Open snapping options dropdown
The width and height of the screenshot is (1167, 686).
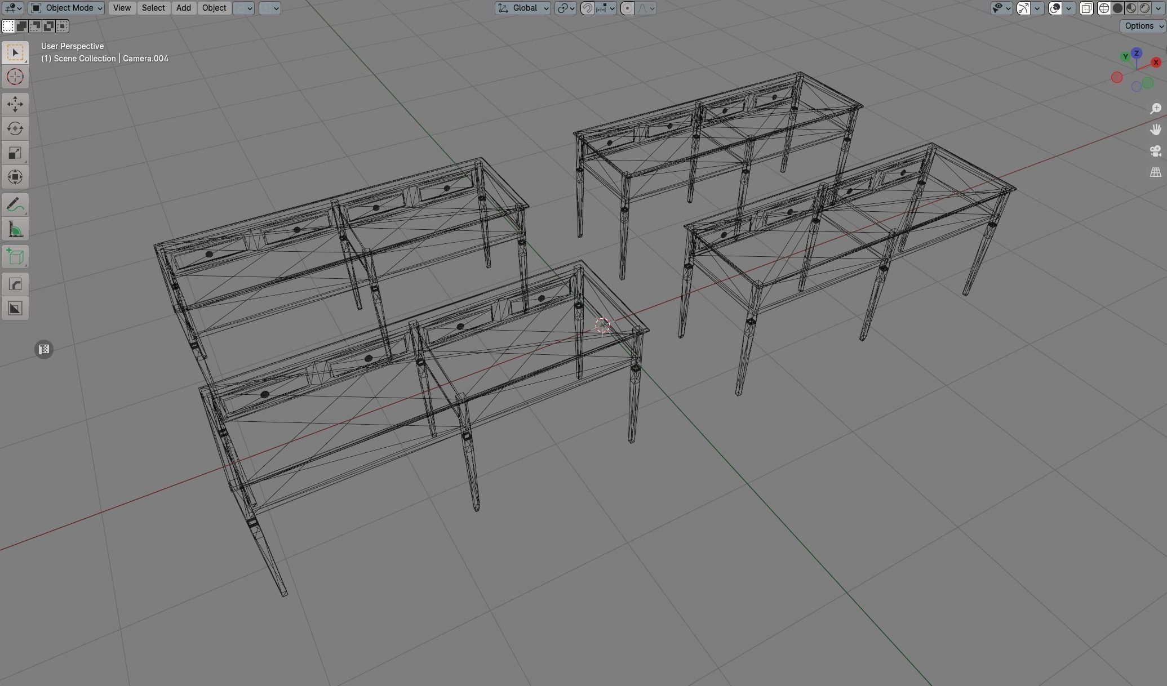tap(606, 8)
